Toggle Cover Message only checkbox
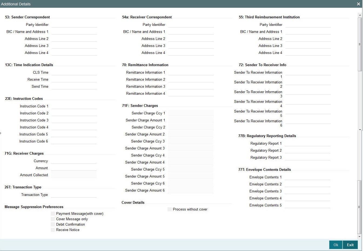This screenshot has height=251, width=363. 53,219
